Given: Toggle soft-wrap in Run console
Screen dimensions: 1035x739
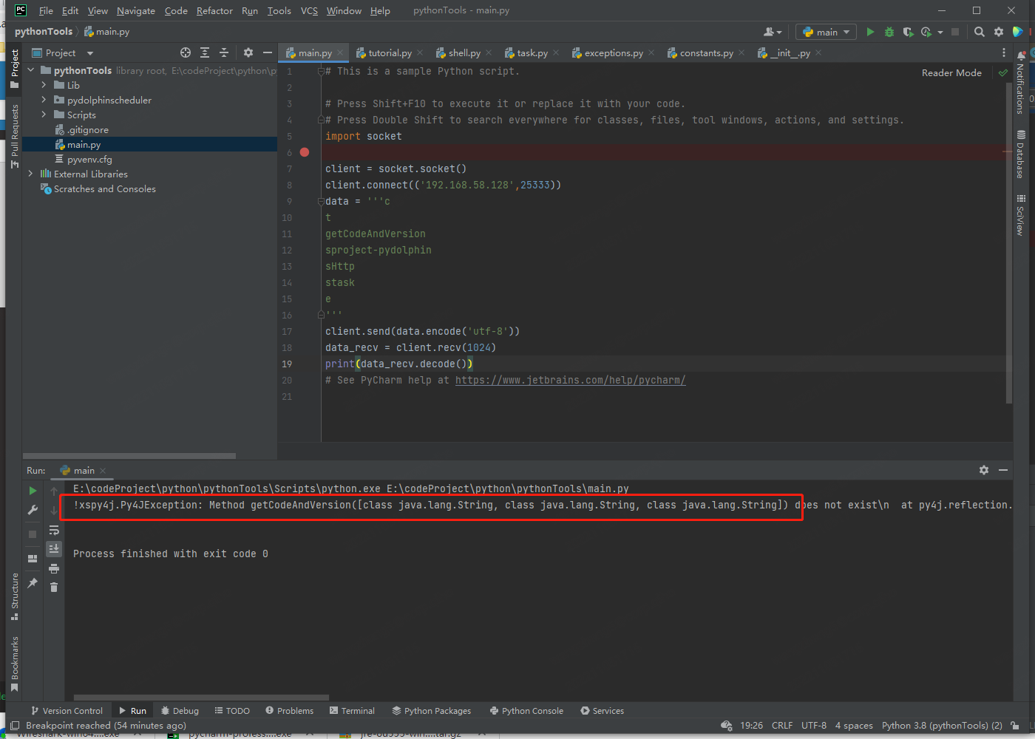Looking at the screenshot, I should 54,530.
